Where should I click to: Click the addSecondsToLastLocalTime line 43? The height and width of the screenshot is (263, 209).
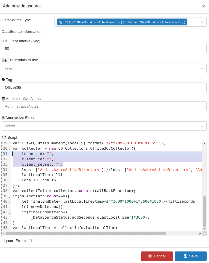(90, 217)
